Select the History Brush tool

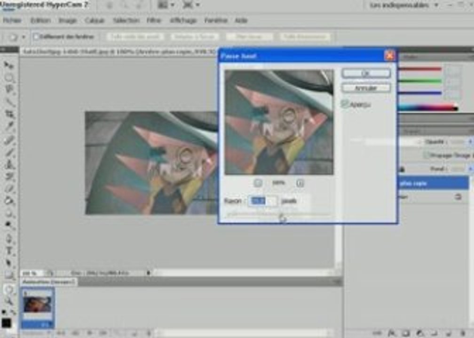[9, 177]
